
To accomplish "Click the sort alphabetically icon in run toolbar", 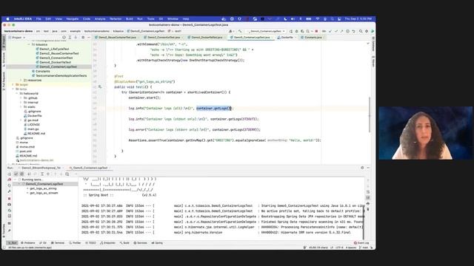I will pos(29,174).
